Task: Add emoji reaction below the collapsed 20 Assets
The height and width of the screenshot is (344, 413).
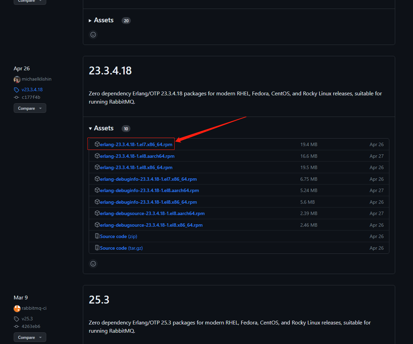Action: pyautogui.click(x=93, y=35)
